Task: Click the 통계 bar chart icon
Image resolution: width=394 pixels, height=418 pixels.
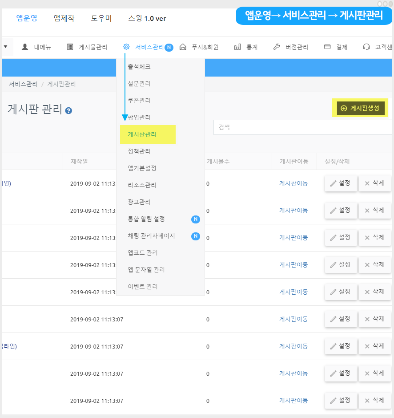Action: (x=237, y=47)
